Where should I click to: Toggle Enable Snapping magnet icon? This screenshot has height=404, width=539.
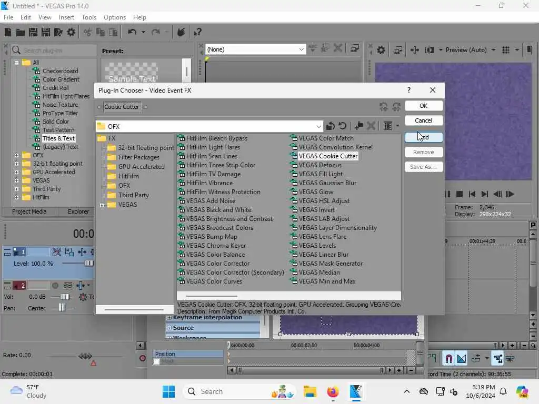tap(448, 359)
